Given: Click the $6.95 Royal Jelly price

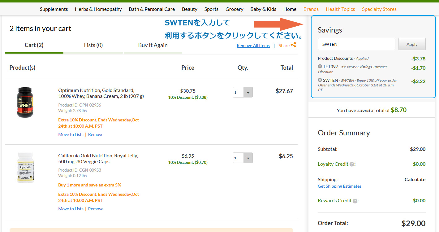Looking at the screenshot, I should point(188,156).
